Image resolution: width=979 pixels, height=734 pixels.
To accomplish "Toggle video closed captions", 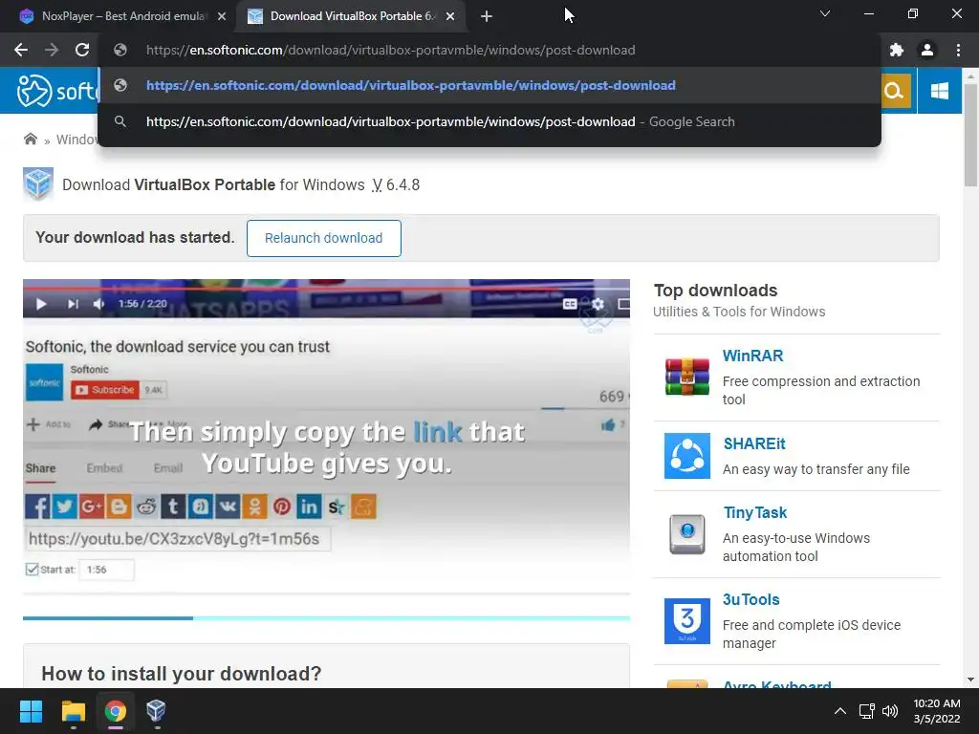I will pos(570,304).
